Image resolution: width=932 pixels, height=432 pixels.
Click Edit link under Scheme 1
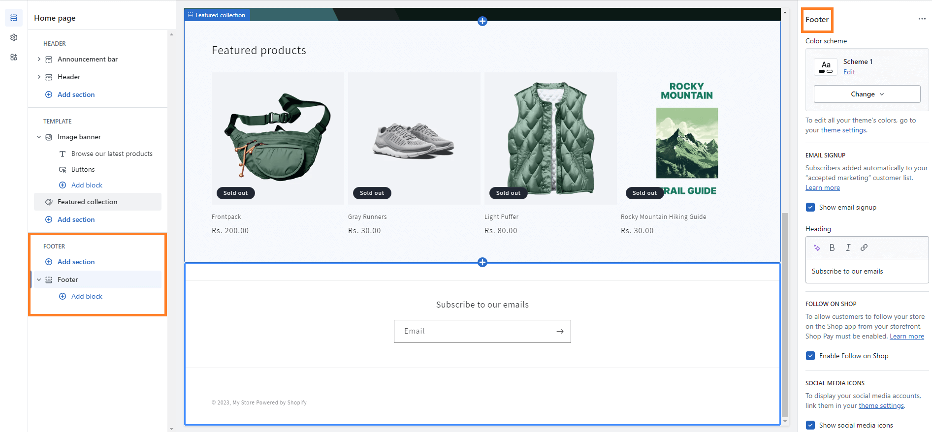tap(849, 72)
